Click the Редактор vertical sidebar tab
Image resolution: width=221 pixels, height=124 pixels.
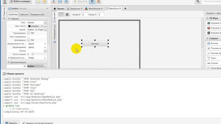pos(4,14)
